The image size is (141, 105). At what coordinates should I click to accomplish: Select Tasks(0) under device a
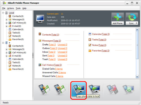[x=16, y=62]
